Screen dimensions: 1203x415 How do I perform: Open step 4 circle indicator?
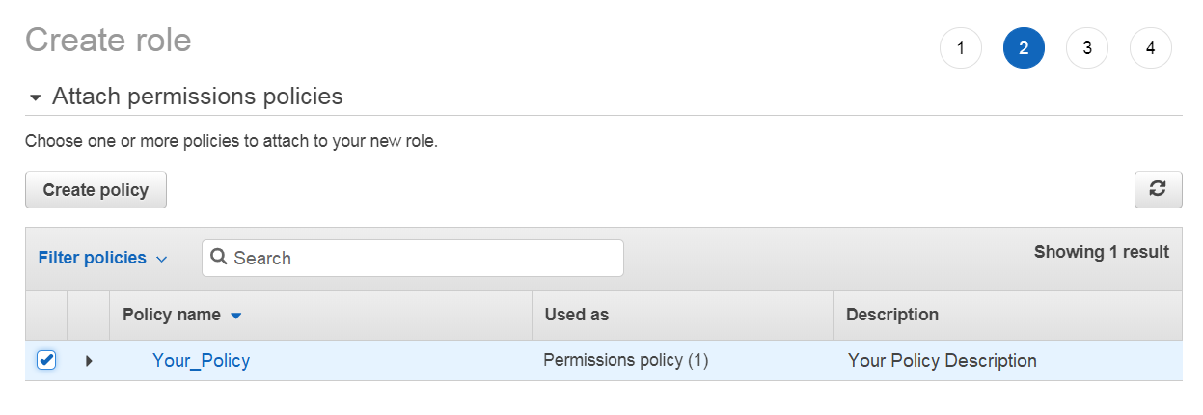(x=1150, y=48)
